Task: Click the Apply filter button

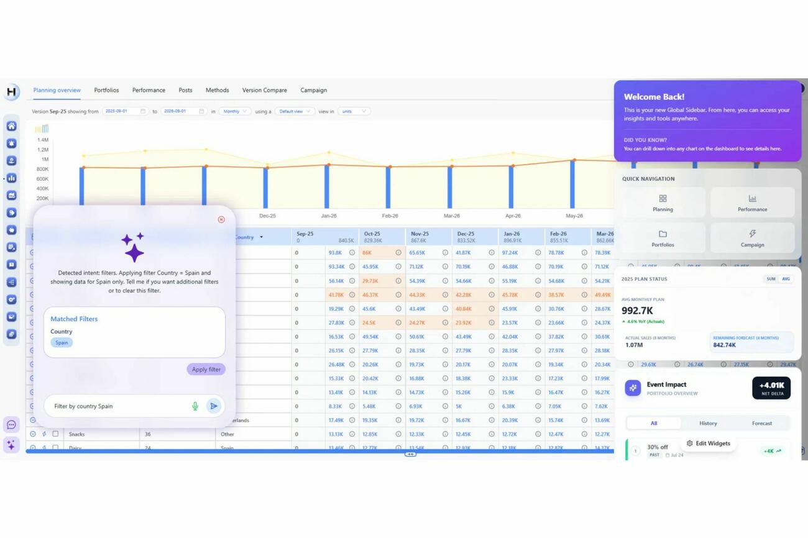Action: coord(206,370)
